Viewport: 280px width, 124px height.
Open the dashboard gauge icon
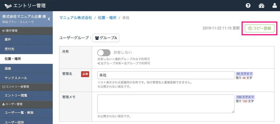[261, 6]
